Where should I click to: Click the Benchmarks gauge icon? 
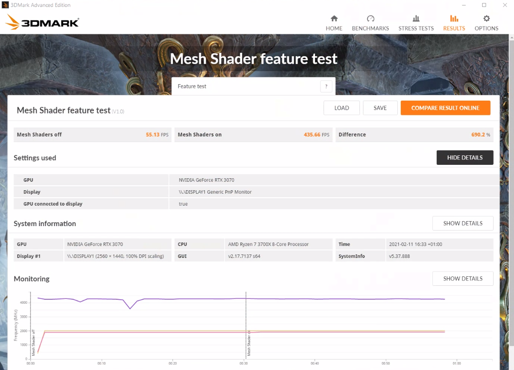point(370,18)
